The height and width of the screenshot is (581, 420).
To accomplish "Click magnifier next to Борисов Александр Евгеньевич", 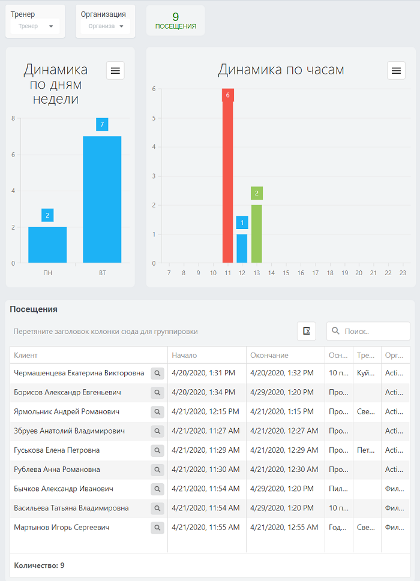I will click(x=157, y=392).
